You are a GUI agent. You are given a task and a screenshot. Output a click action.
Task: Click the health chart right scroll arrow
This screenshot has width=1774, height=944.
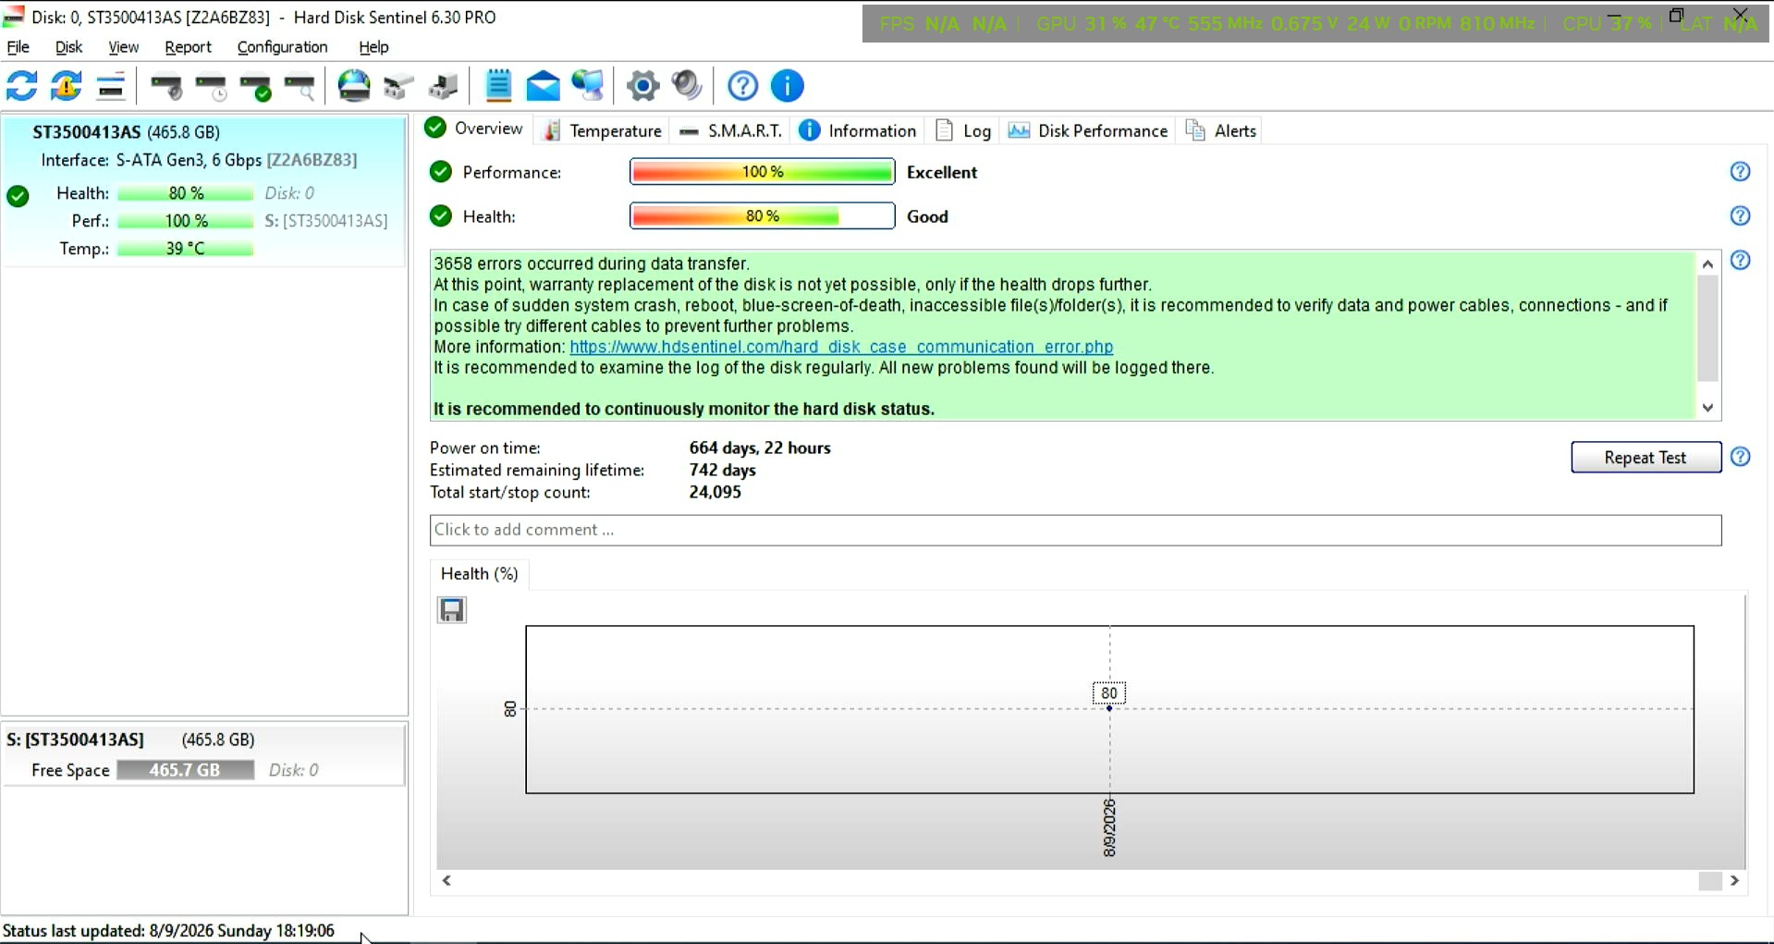click(x=1734, y=881)
